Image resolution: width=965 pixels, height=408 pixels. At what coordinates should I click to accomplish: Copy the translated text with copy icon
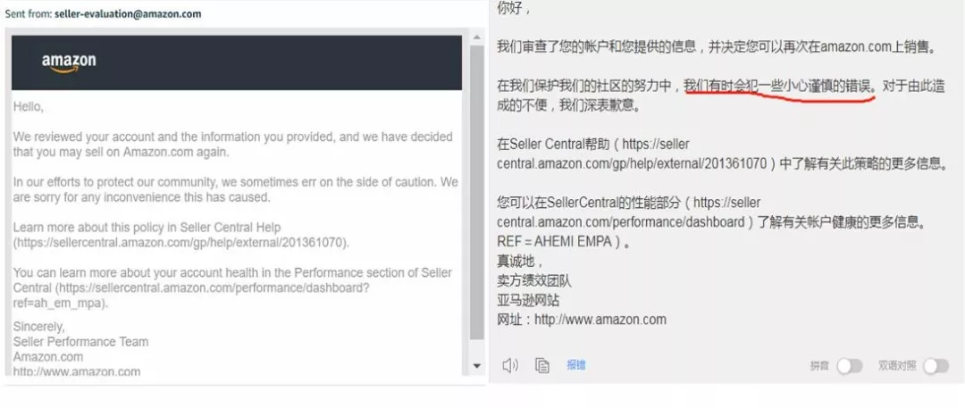click(541, 365)
